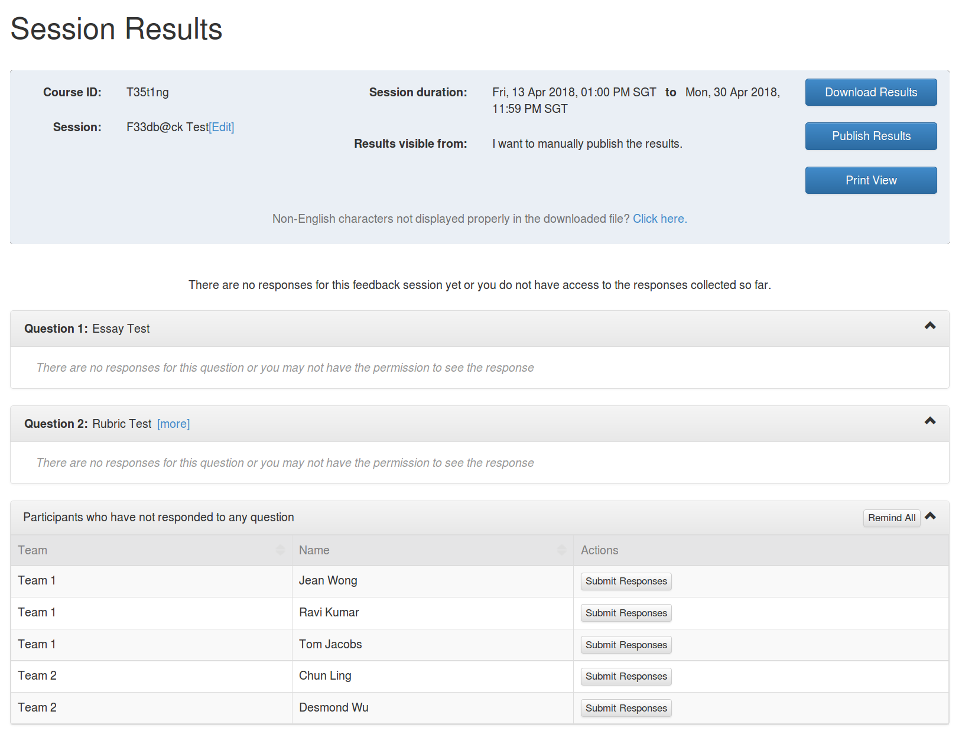Select the 'Session duration:' label
The height and width of the screenshot is (734, 962).
(418, 92)
